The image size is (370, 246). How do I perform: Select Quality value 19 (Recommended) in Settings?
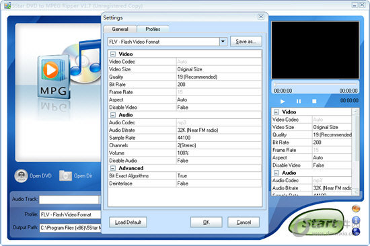coord(219,77)
